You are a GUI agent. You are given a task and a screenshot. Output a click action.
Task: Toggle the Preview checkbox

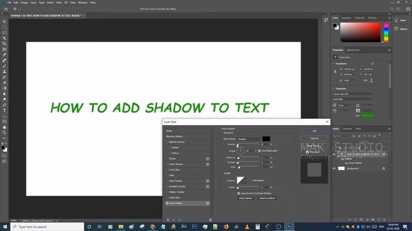[x=307, y=152]
